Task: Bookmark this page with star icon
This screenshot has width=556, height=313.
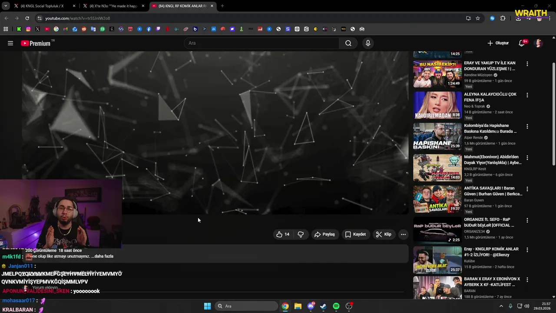Action: (478, 18)
